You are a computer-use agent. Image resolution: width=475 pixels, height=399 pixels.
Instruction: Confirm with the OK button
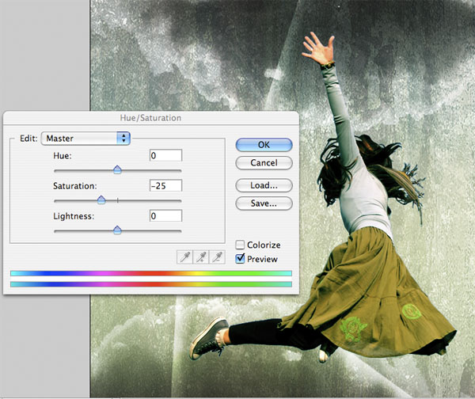[x=264, y=145]
